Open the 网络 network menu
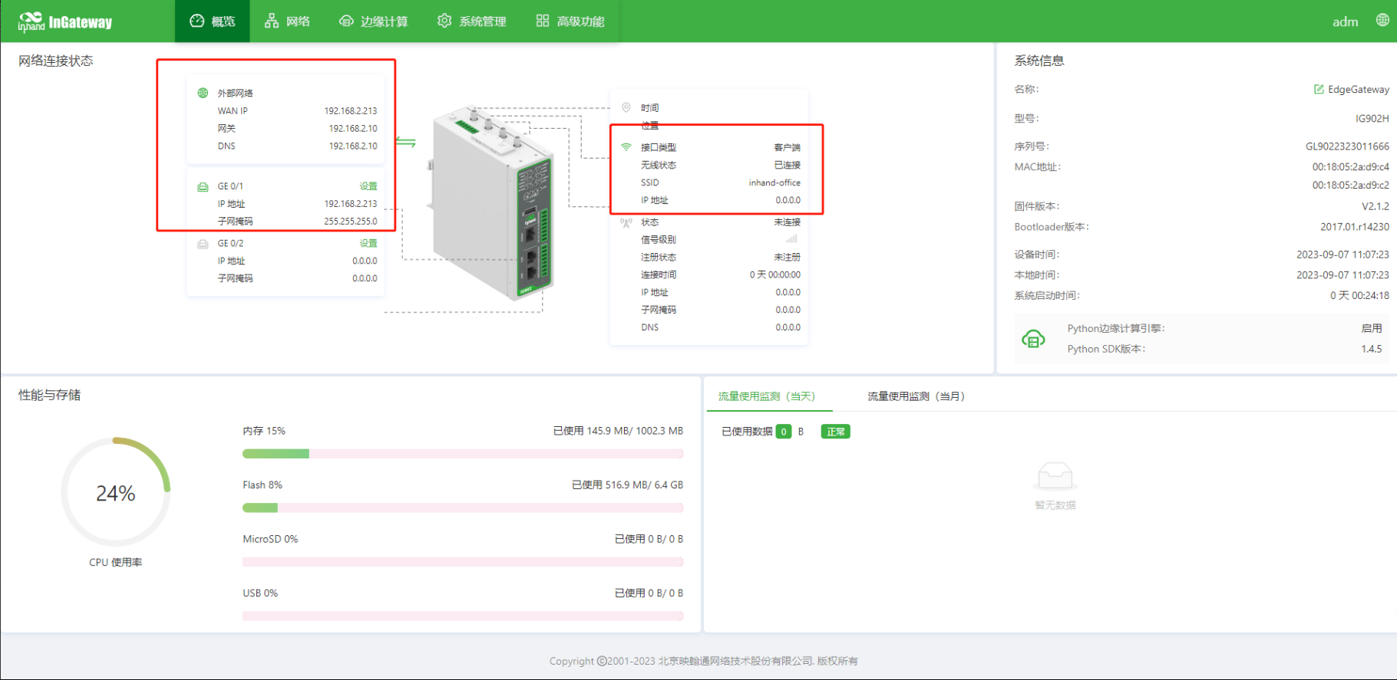Image resolution: width=1397 pixels, height=680 pixels. (x=287, y=21)
